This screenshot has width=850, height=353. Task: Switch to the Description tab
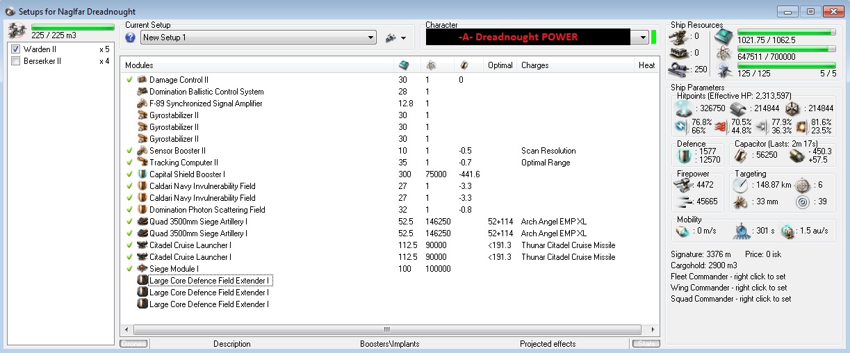[232, 344]
